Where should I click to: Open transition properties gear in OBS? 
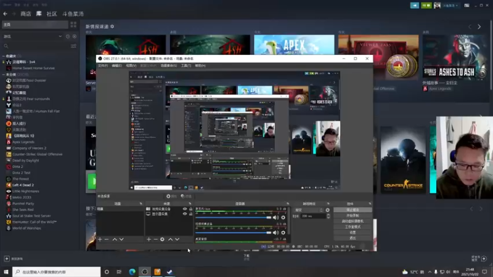(x=328, y=210)
